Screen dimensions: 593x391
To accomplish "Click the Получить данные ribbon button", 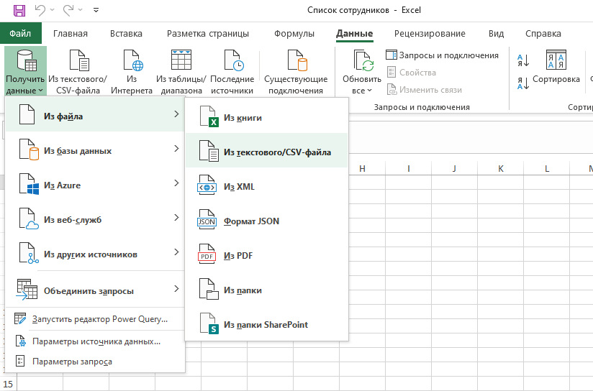I will tap(25, 71).
